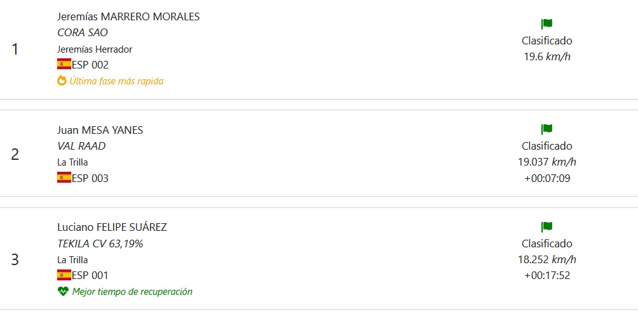Click the green heart recovery icon
This screenshot has height=312, width=638.
(62, 292)
